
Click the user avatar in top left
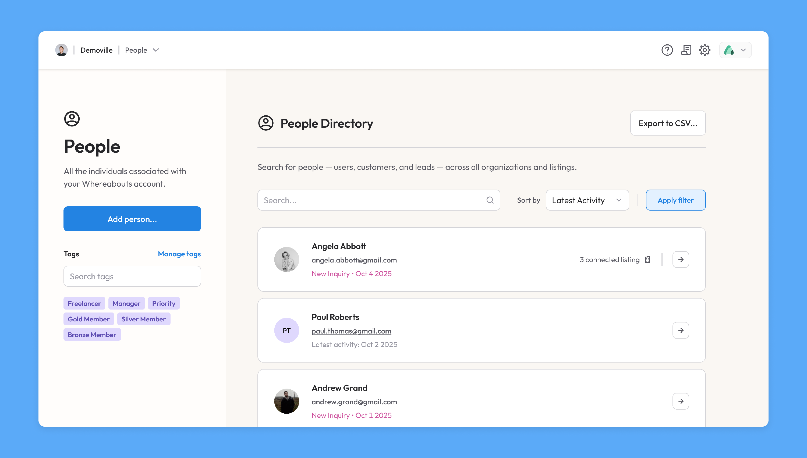pyautogui.click(x=61, y=50)
